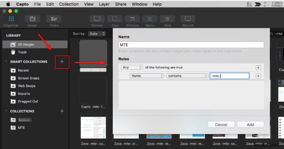Open the Edit menu

[x=50, y=4]
